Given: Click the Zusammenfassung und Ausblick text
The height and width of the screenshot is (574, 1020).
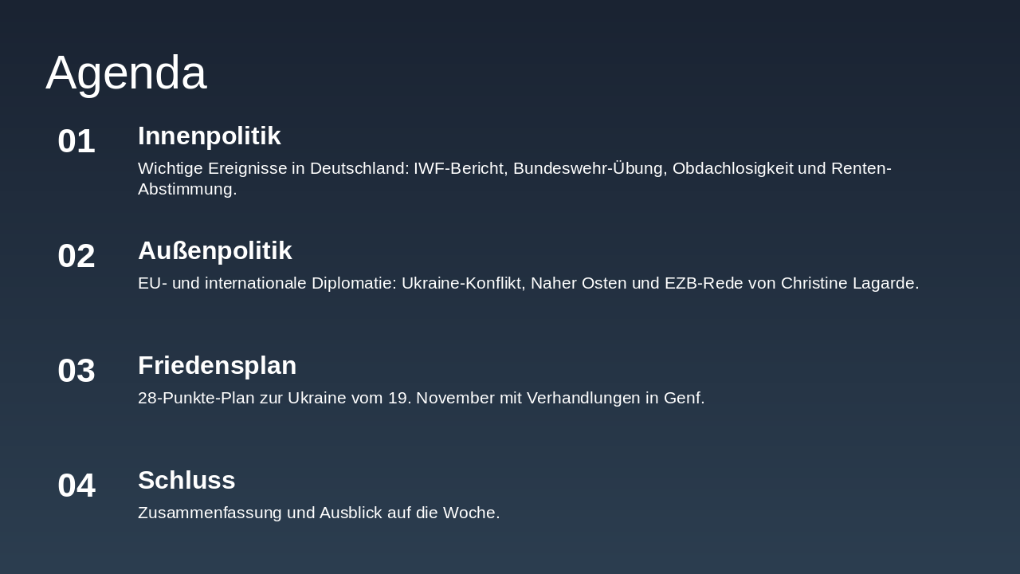Looking at the screenshot, I should (319, 513).
